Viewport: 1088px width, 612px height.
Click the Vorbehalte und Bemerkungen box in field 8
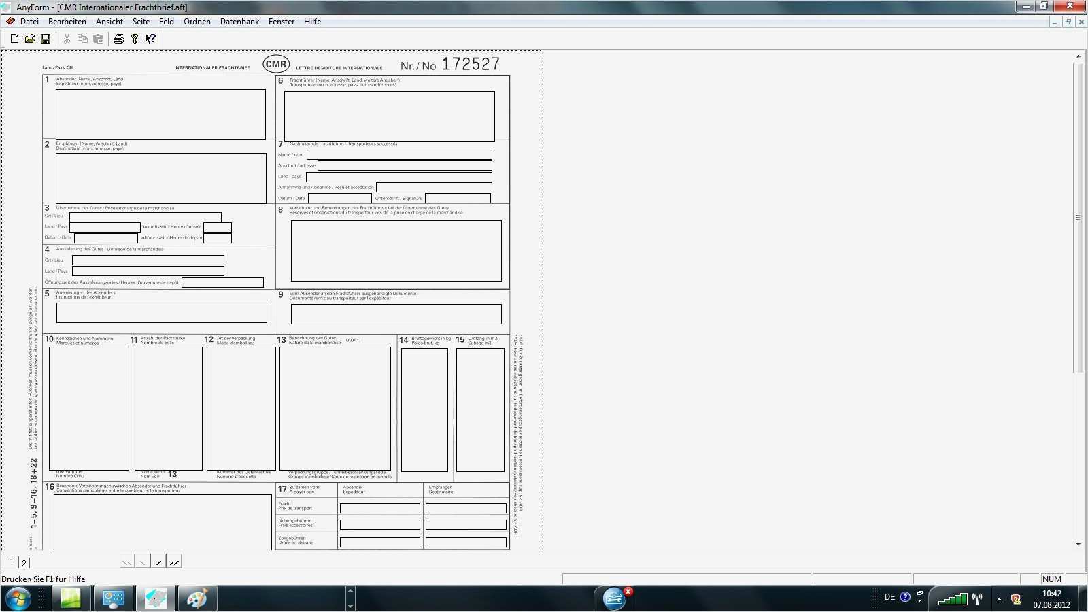396,251
